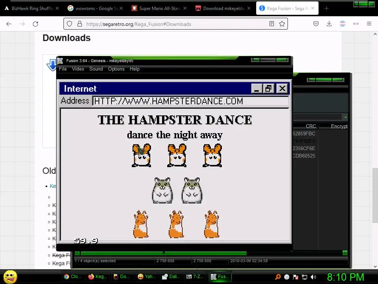Click the emulated Internet window minimize button

257,89
